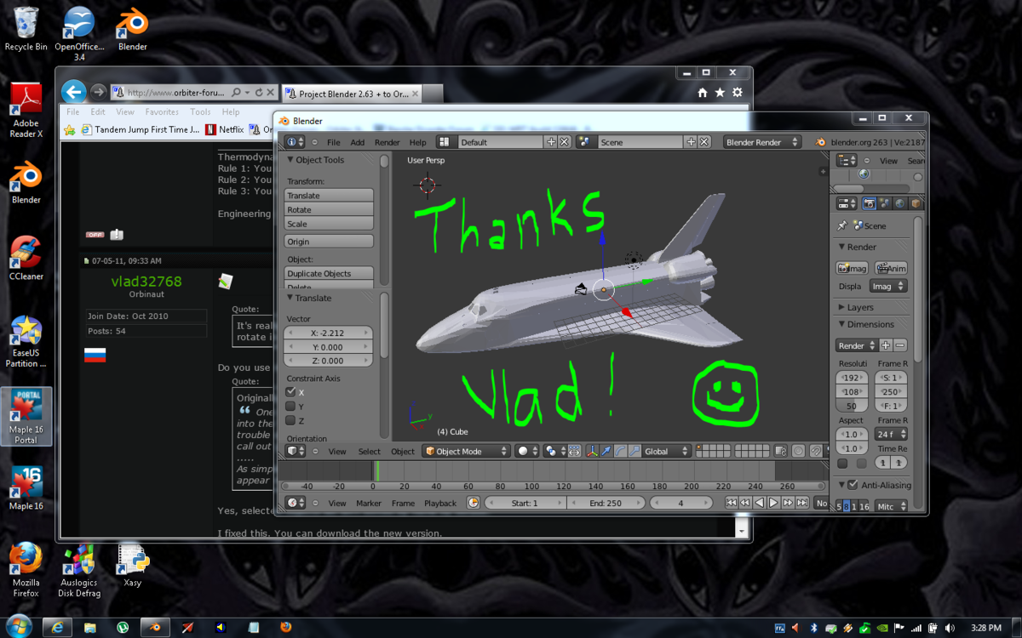
Task: Open the 24 fps frame rate dropdown
Action: 890,434
